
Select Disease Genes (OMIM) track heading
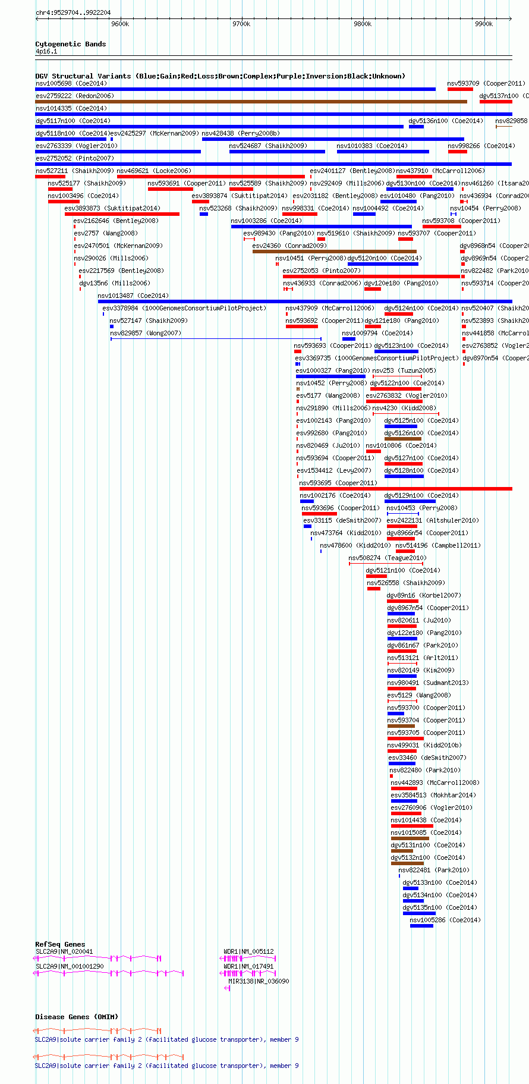[77, 1017]
